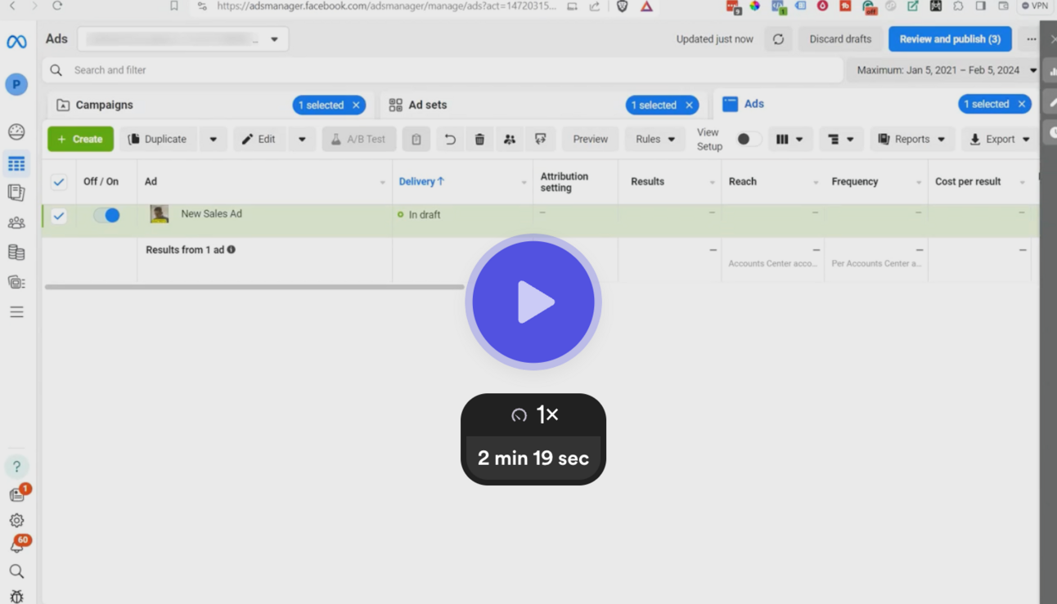
Task: Click the Search and filter input field
Action: 327,70
